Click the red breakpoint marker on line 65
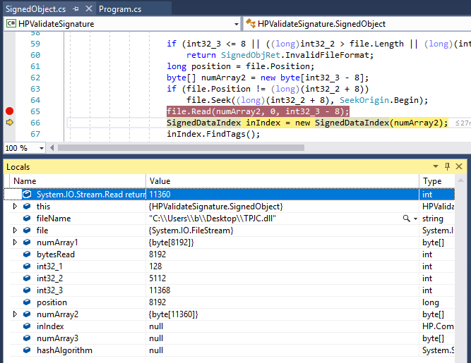 coord(9,111)
